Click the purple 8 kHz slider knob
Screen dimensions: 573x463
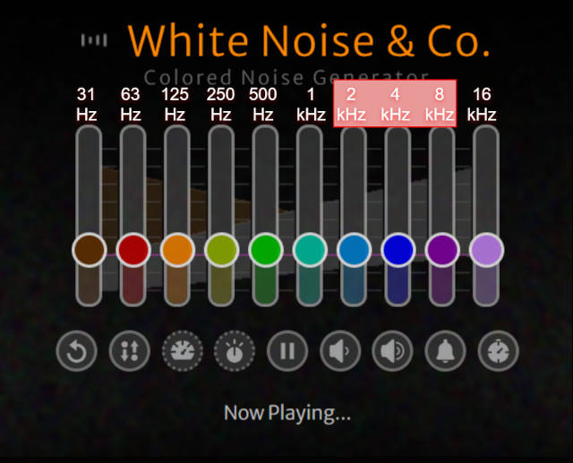[x=442, y=250]
